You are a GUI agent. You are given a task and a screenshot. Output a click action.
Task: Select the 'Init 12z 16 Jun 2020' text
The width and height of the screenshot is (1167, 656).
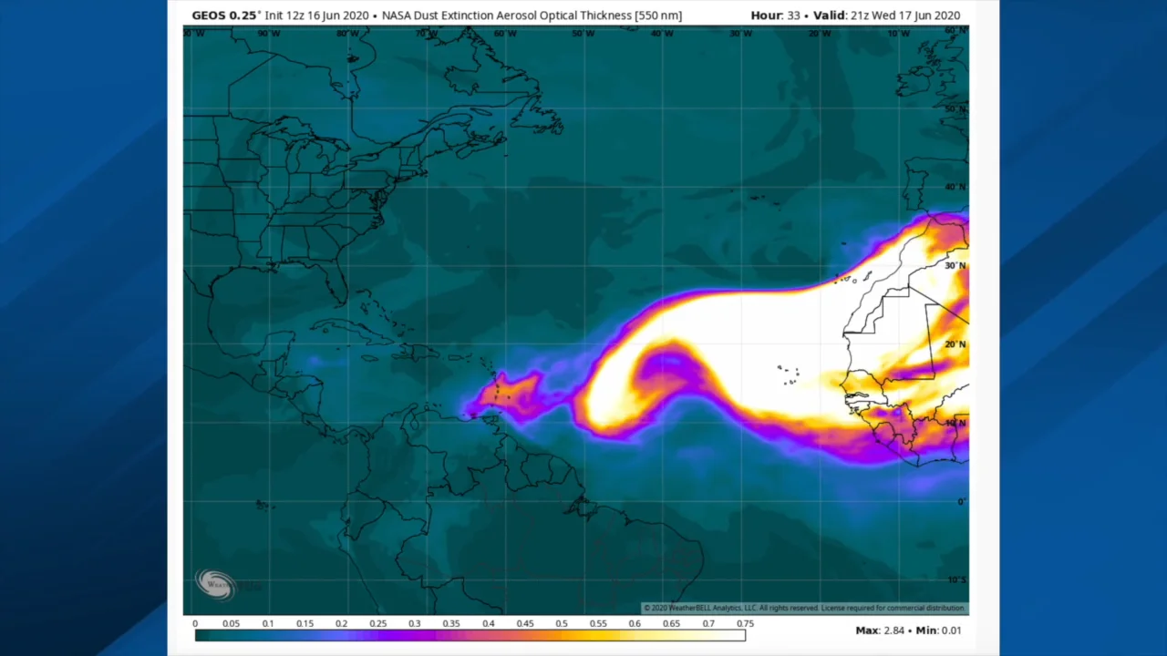click(317, 15)
